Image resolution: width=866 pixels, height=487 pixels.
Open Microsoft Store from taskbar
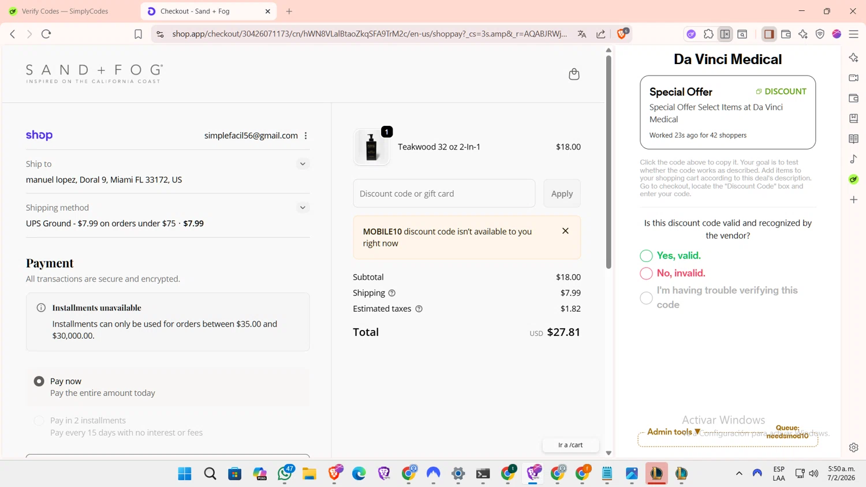click(x=235, y=474)
